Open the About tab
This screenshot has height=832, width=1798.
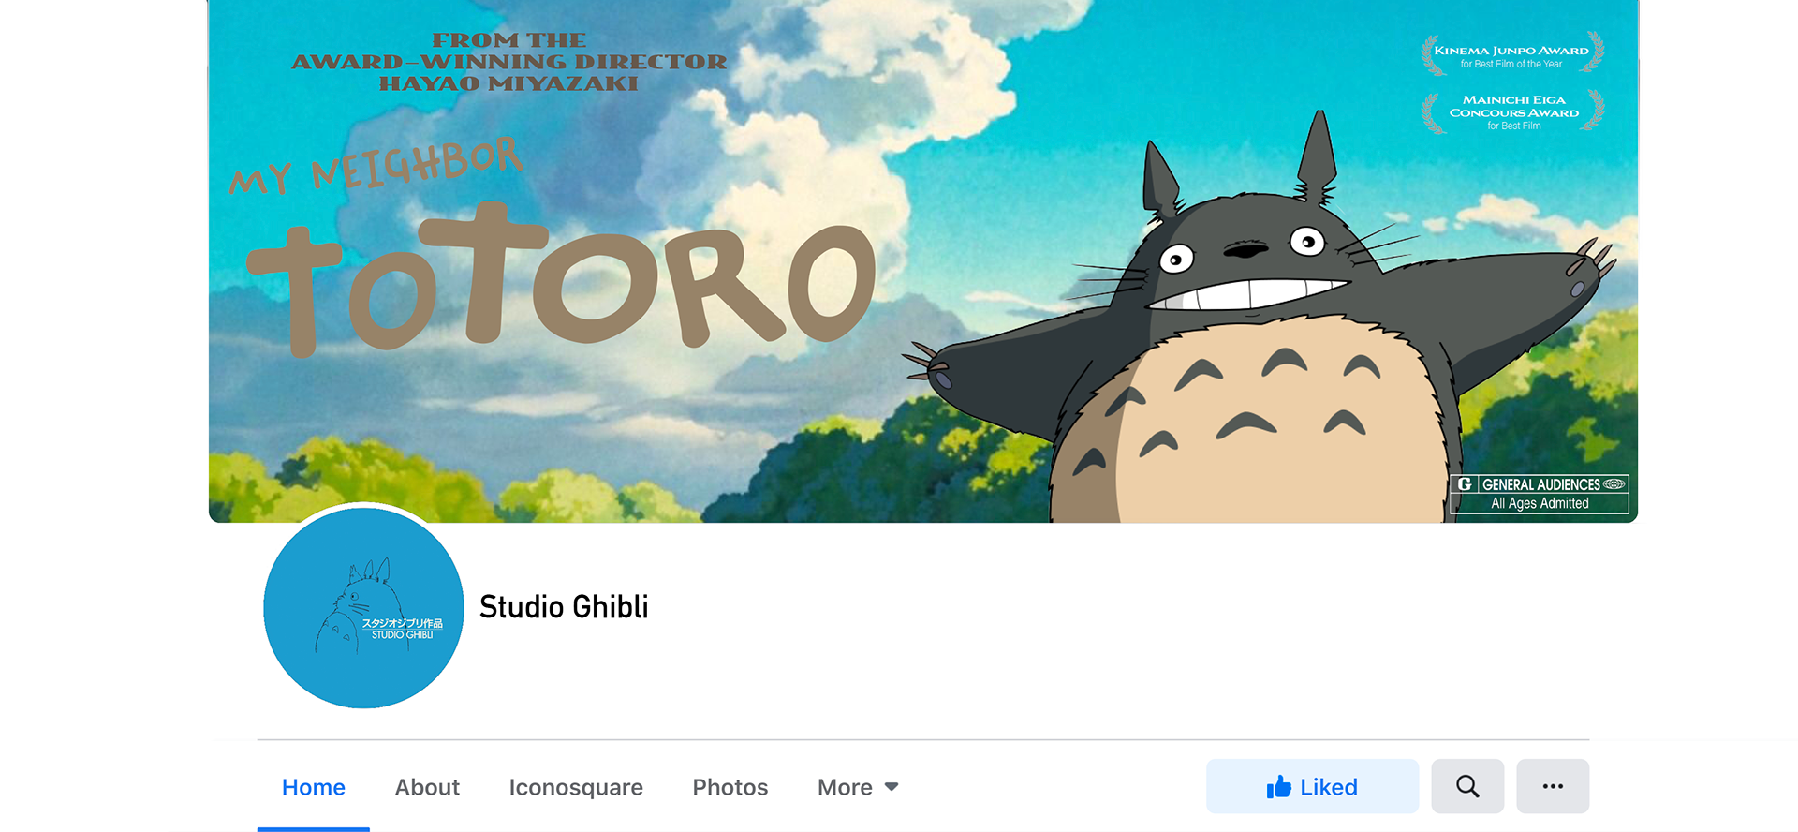point(427,787)
